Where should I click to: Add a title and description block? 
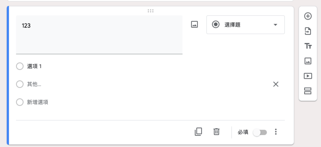pyautogui.click(x=308, y=46)
